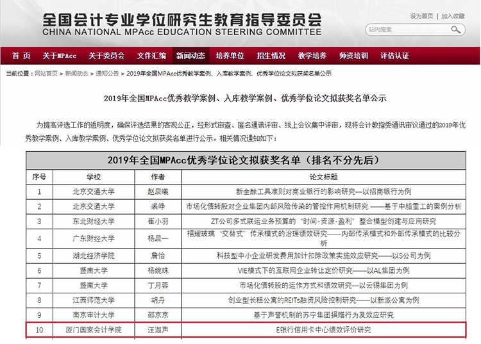
Task: Open the 师资培训 navigation item
Action: 353,56
